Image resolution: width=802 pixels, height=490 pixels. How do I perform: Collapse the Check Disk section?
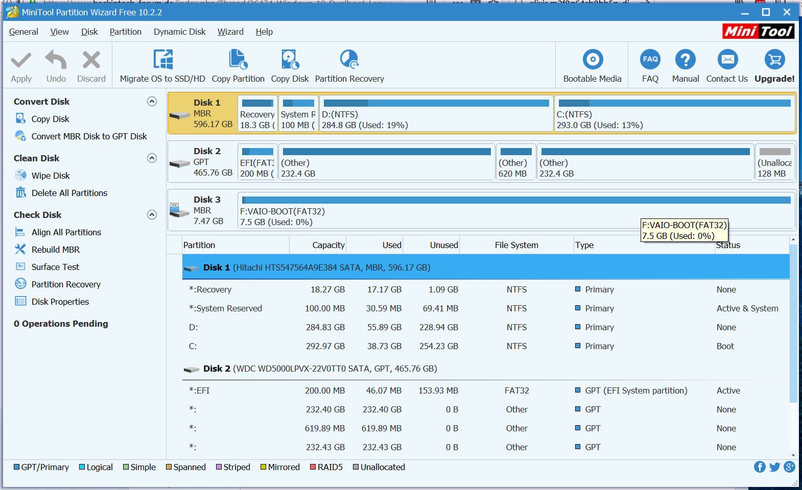coord(152,215)
